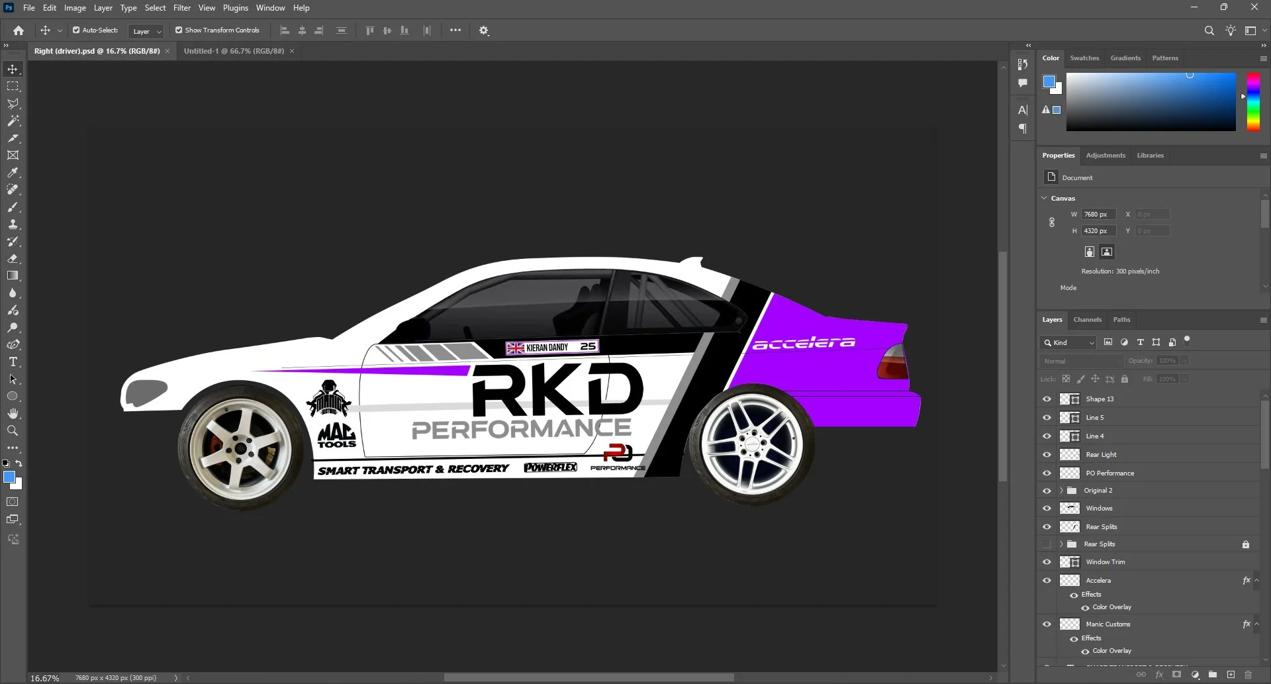Select the History Brush tool
1271x684 pixels.
pyautogui.click(x=13, y=242)
